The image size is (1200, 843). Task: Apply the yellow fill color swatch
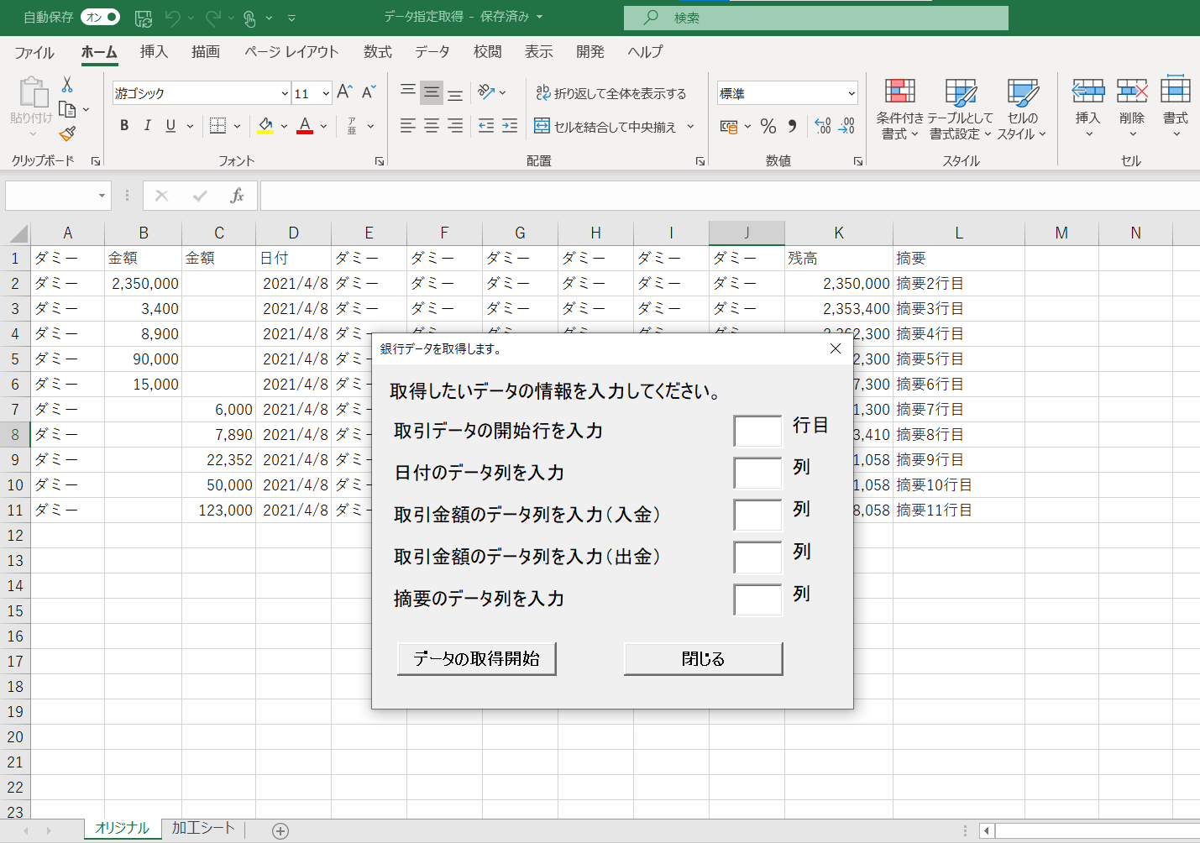coord(265,126)
